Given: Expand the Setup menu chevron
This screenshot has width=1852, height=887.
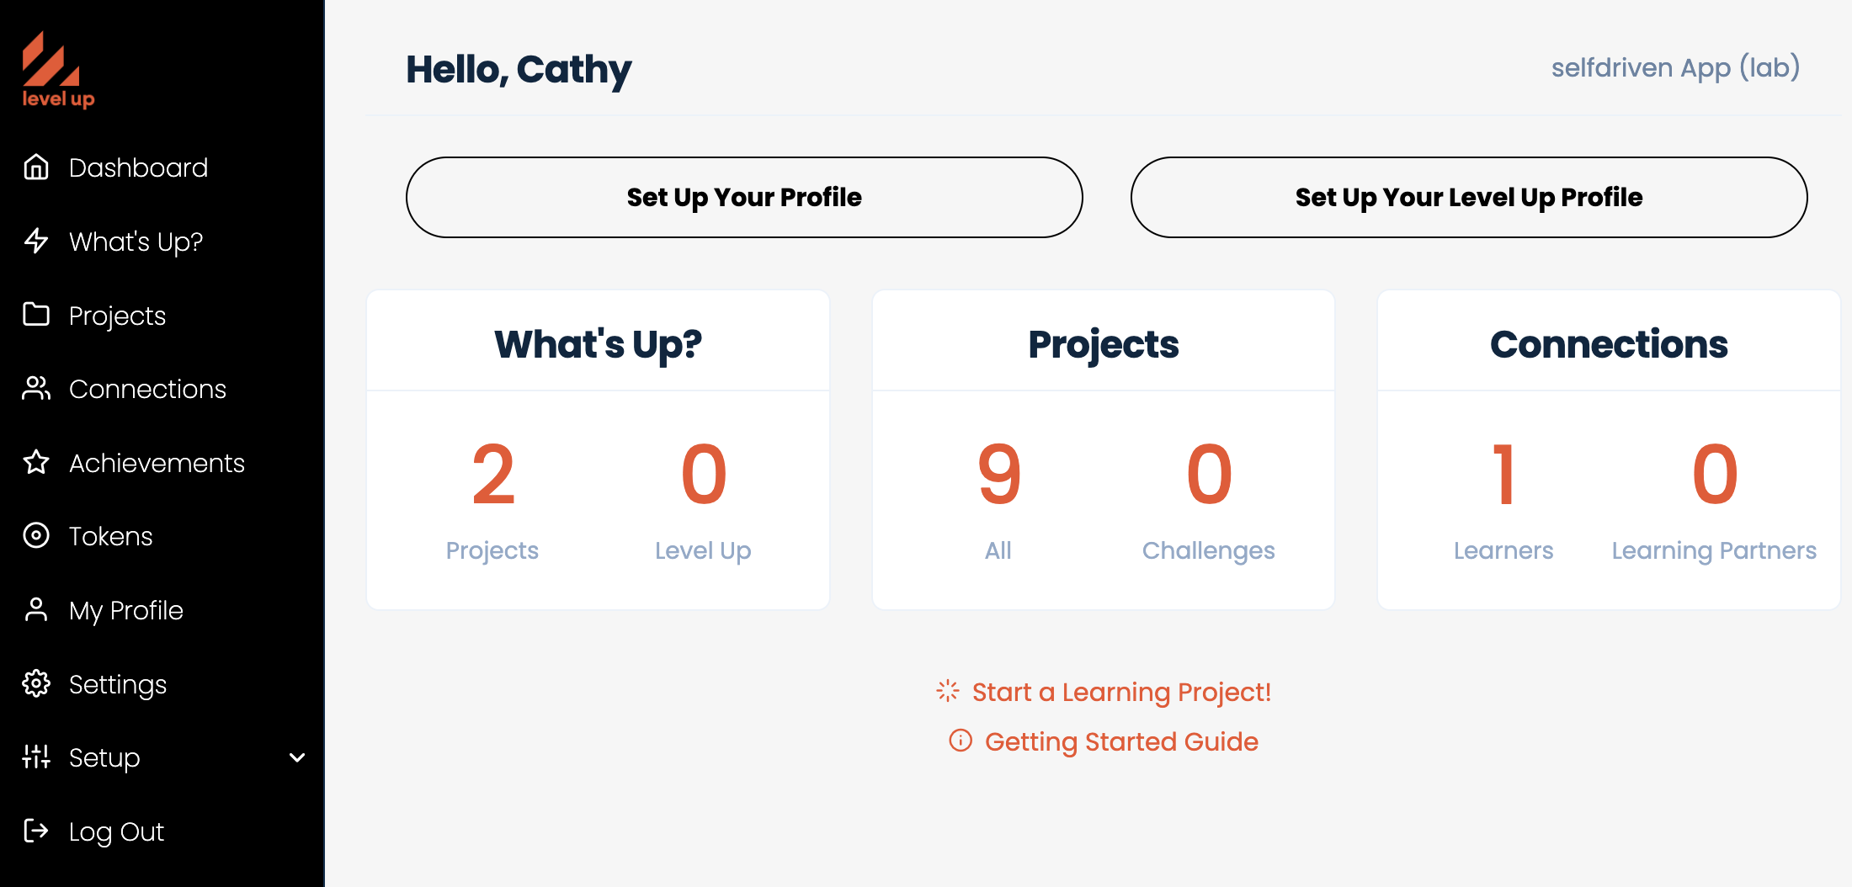Looking at the screenshot, I should [297, 757].
